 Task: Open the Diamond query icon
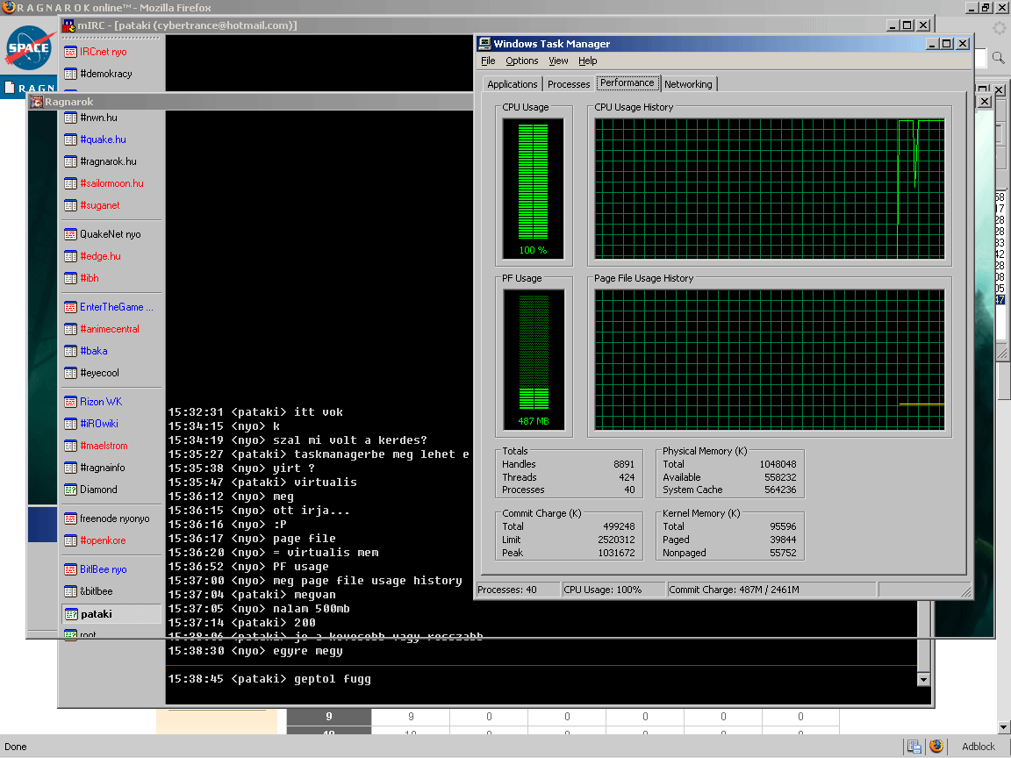point(70,490)
